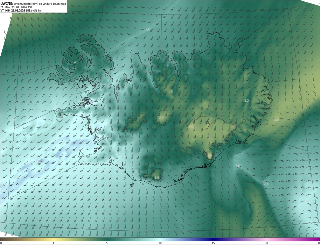Click the "4.5" value over the Westfjords

76,62
